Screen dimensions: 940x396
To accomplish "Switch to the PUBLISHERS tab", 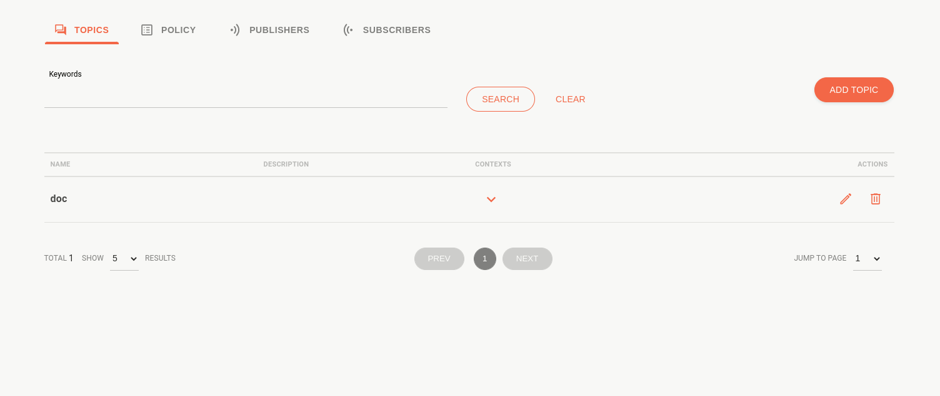I will point(279,29).
